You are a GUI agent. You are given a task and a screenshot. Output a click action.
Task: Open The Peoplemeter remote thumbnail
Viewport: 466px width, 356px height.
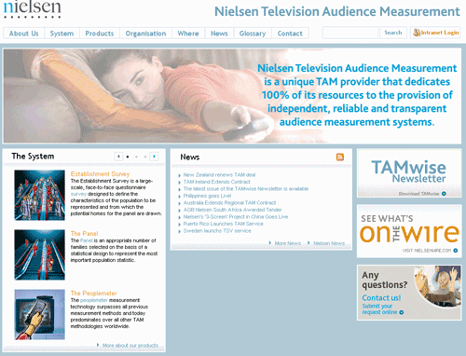coord(39,314)
